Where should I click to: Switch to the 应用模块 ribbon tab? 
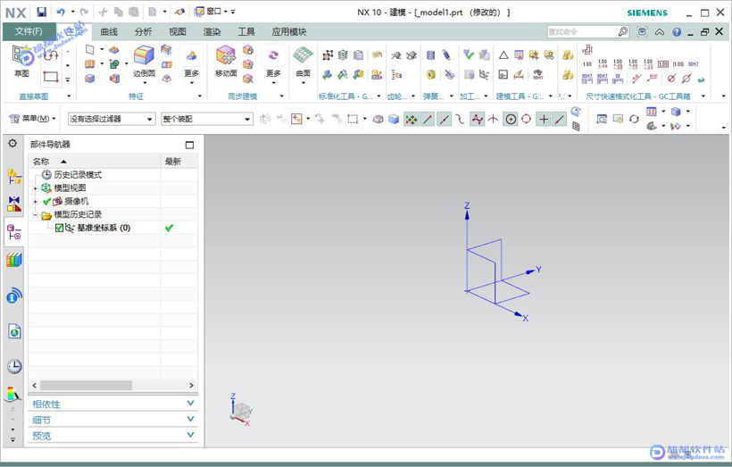289,32
